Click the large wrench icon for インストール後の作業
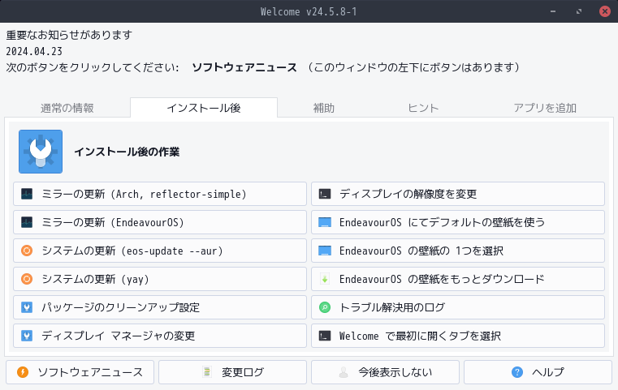This screenshot has width=618, height=390. (x=41, y=152)
